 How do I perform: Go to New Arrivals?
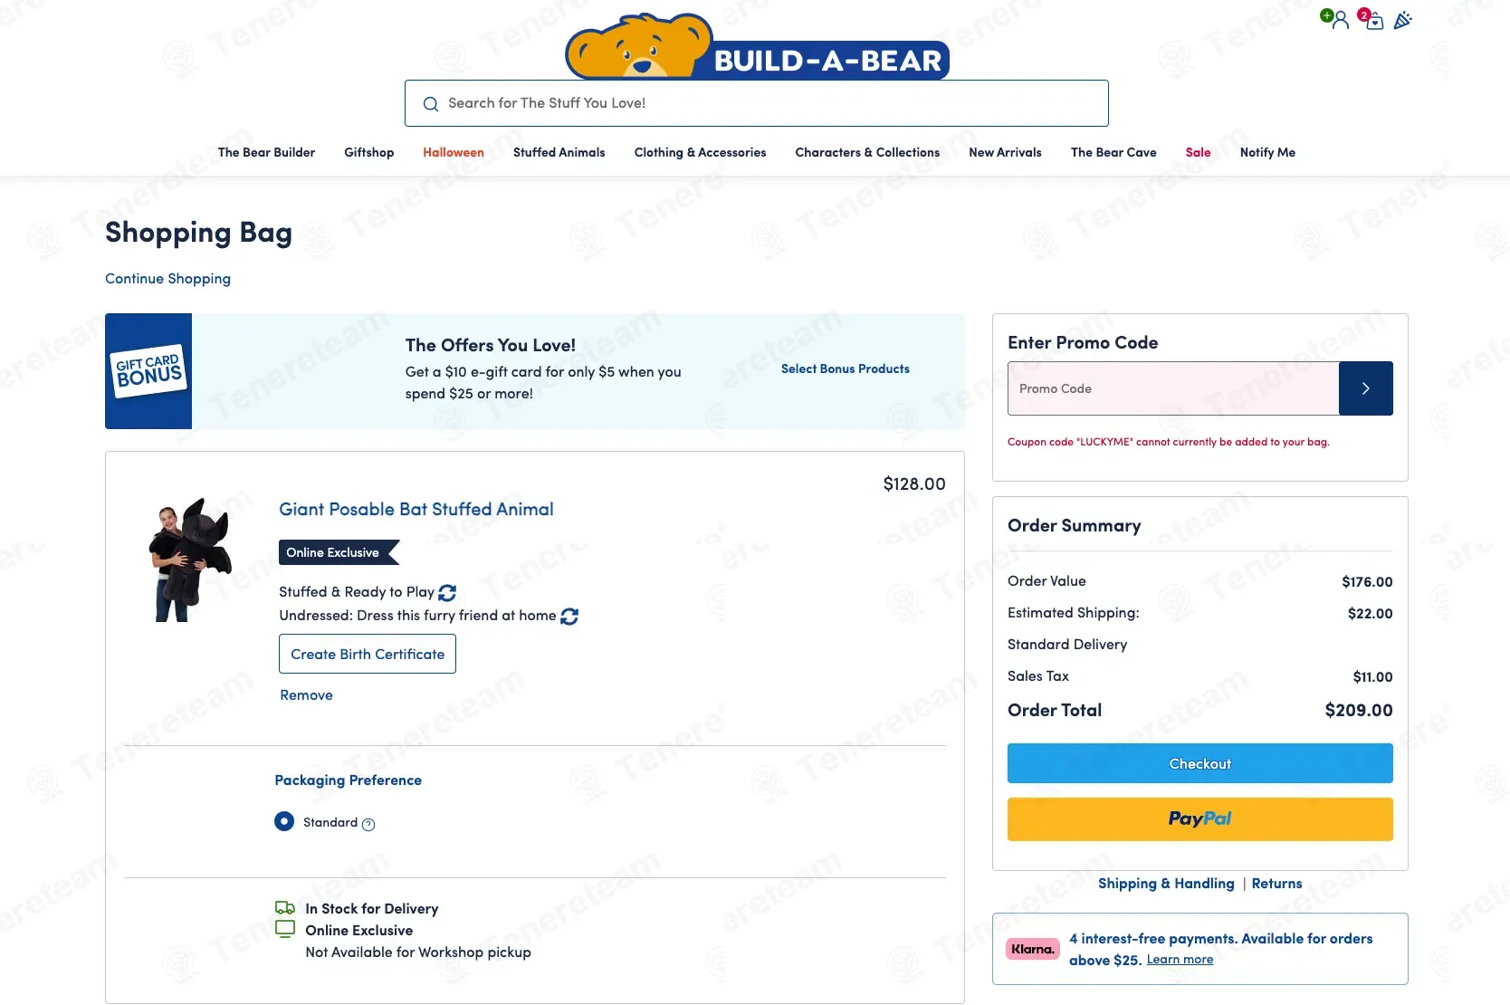1005,152
